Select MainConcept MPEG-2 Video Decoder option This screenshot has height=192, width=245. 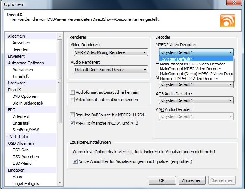tap(192, 64)
